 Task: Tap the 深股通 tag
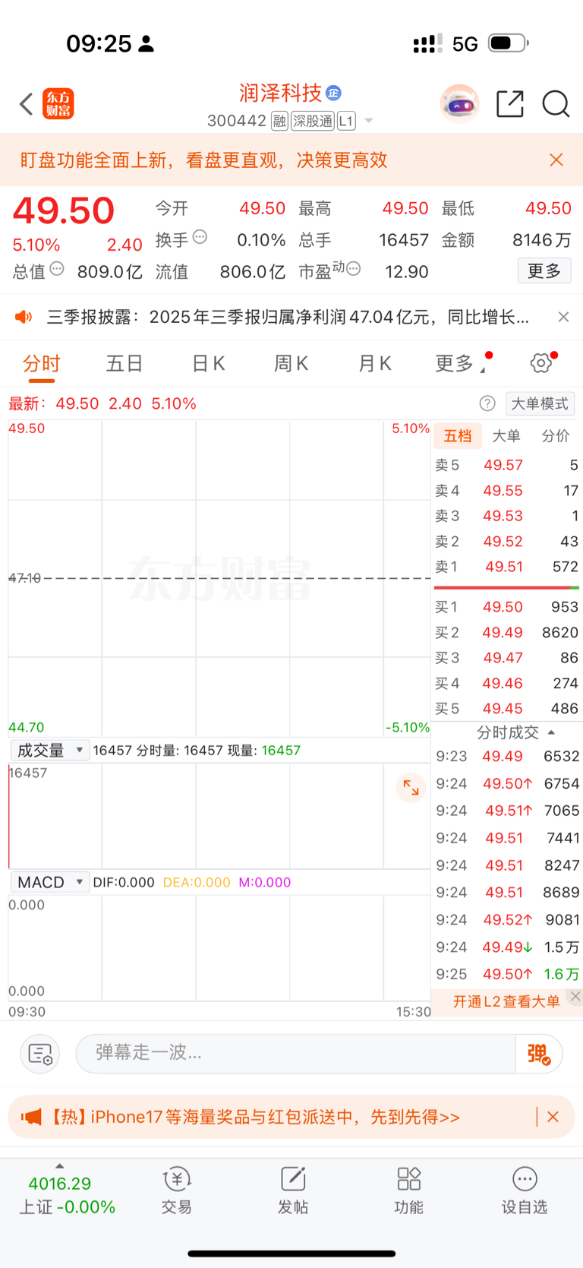(313, 121)
